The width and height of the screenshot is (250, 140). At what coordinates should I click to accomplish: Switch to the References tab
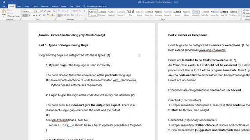(x=45, y=6)
